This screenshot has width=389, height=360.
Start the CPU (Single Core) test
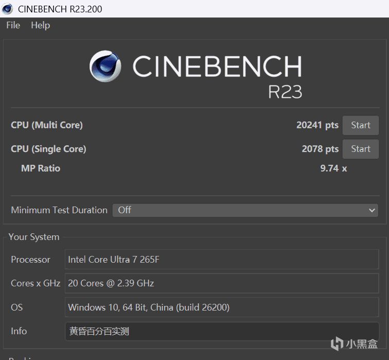click(360, 149)
